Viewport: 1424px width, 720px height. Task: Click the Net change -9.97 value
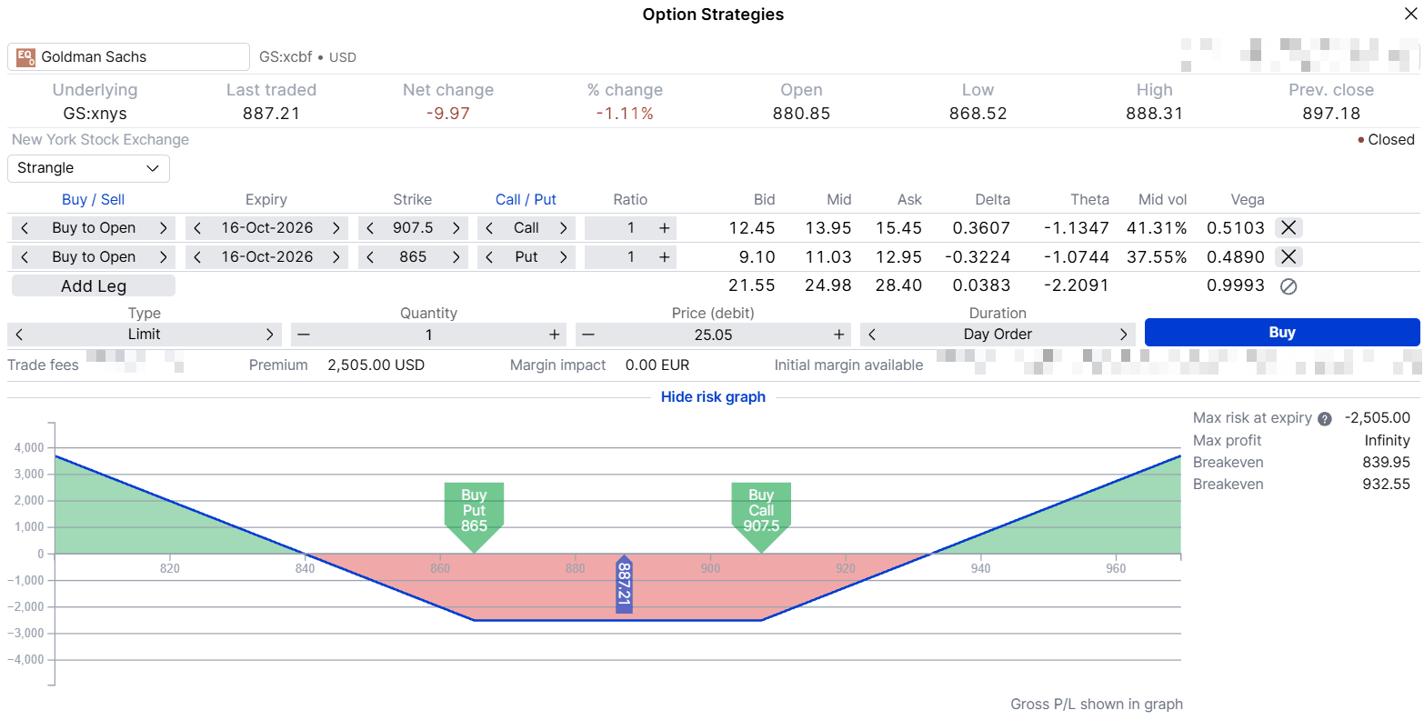(448, 114)
